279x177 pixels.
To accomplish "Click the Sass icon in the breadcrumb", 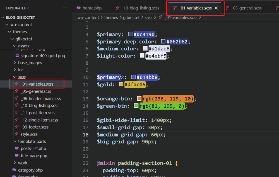I will pyautogui.click(x=161, y=17).
